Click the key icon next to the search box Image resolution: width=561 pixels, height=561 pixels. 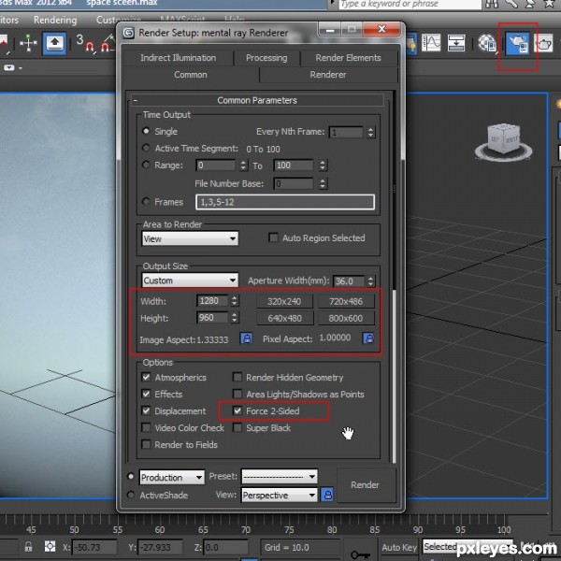click(511, 4)
